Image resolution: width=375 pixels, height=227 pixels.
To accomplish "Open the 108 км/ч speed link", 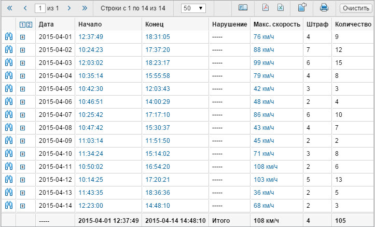I will click(266, 166).
